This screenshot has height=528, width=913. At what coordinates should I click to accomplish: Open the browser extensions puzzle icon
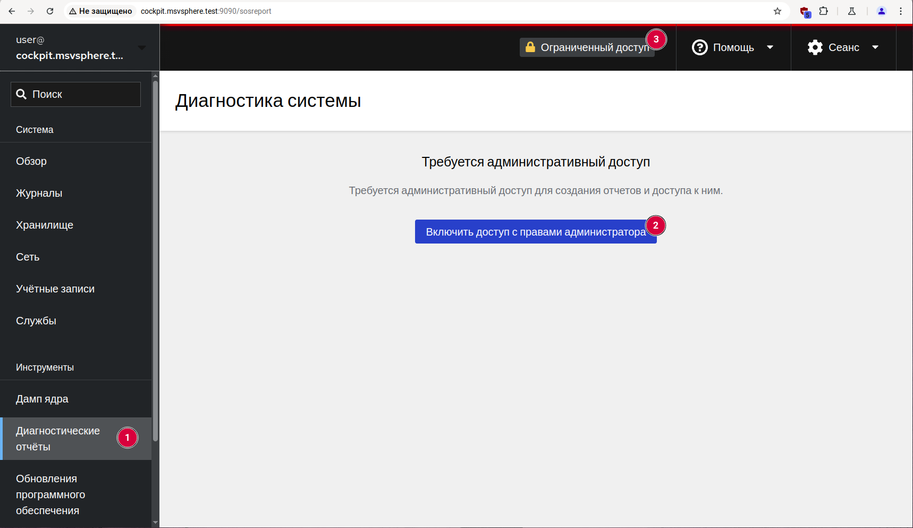click(824, 11)
